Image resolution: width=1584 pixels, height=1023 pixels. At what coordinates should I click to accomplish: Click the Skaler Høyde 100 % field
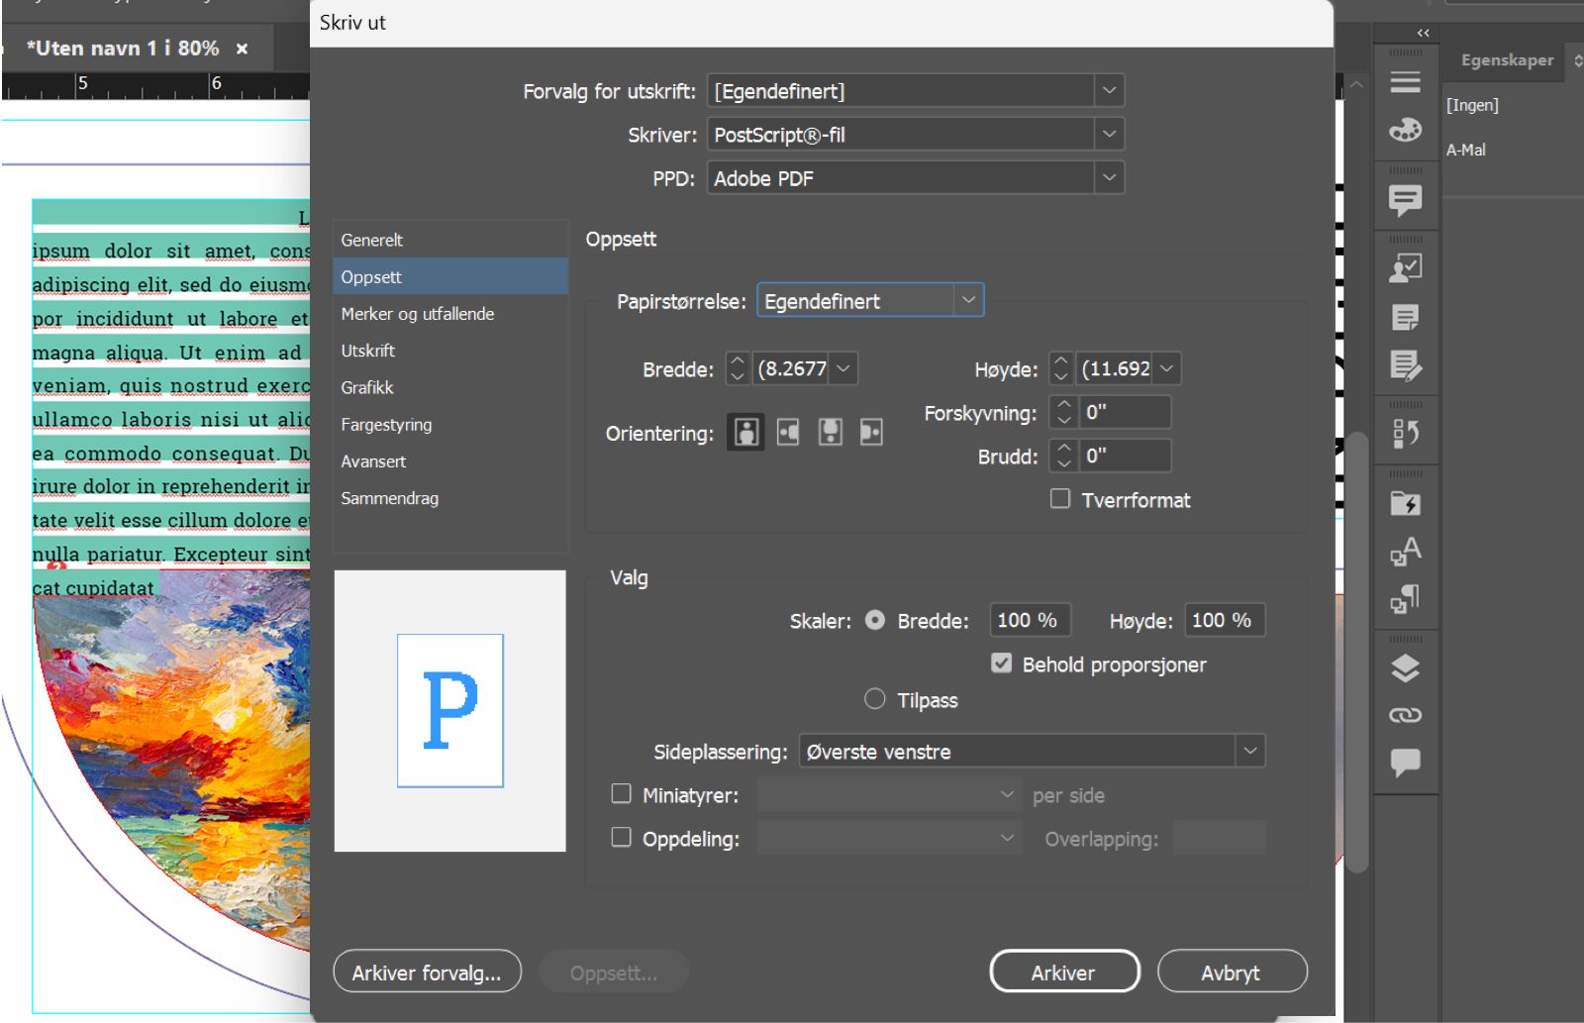[1224, 620]
